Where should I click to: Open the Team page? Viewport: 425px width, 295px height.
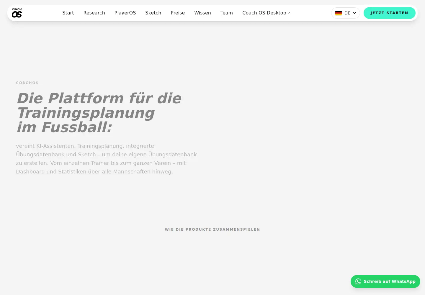(x=227, y=13)
